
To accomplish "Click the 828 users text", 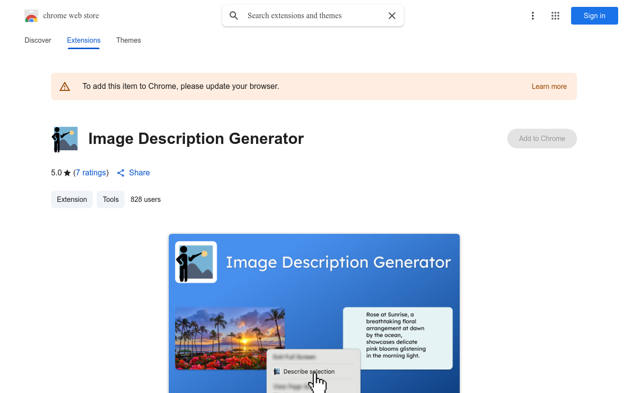I will [x=146, y=199].
